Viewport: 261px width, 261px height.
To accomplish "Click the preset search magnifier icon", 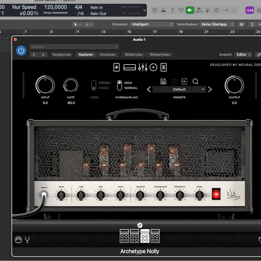I will (x=195, y=81).
